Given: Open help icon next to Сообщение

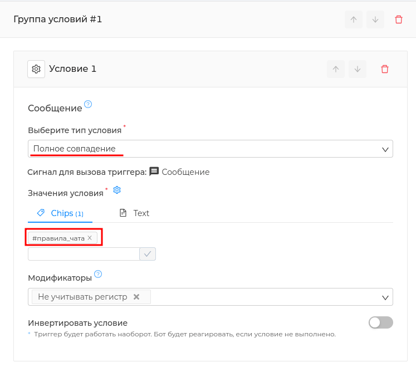Looking at the screenshot, I should [x=88, y=104].
